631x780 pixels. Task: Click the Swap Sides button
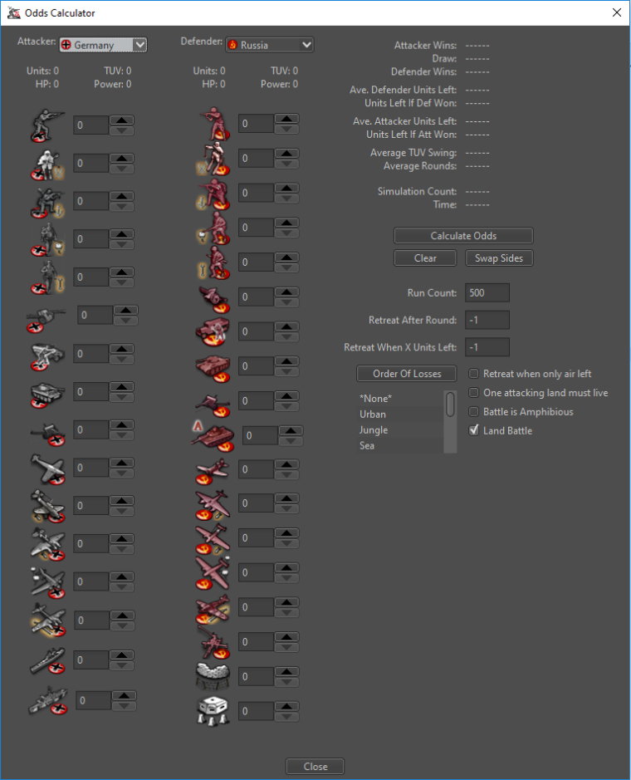(x=498, y=258)
